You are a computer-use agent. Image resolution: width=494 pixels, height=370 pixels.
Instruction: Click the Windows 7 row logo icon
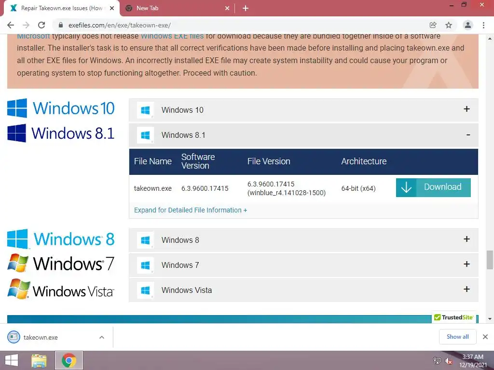[146, 265]
